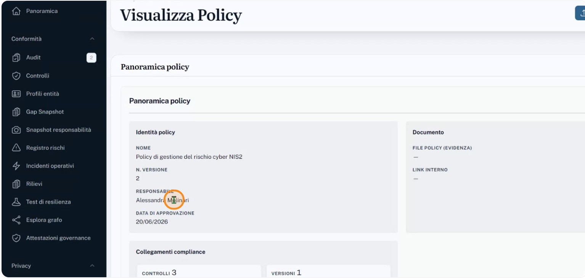Screen dimensions: 585x278
Task: Click the Registro rischi warning icon
Action: 16,148
